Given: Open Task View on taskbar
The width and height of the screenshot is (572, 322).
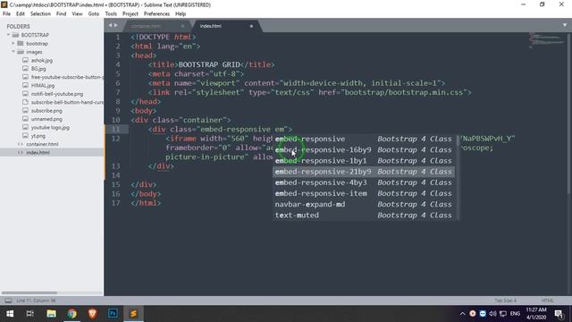Looking at the screenshot, I should pyautogui.click(x=30, y=314).
